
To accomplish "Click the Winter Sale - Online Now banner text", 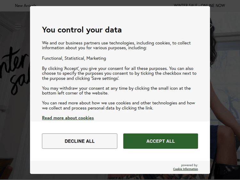I will coord(199,5).
